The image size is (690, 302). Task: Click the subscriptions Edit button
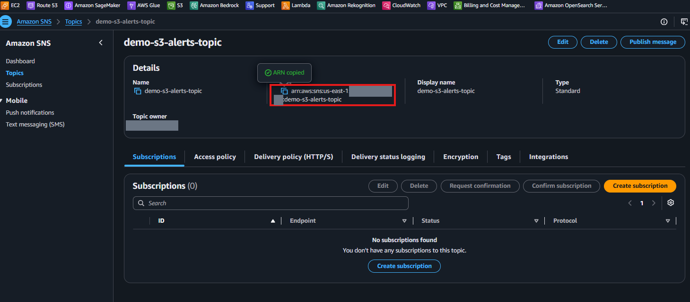pos(383,186)
